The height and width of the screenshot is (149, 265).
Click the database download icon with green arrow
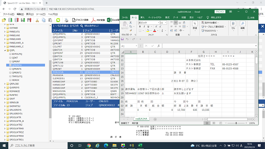point(10,20)
